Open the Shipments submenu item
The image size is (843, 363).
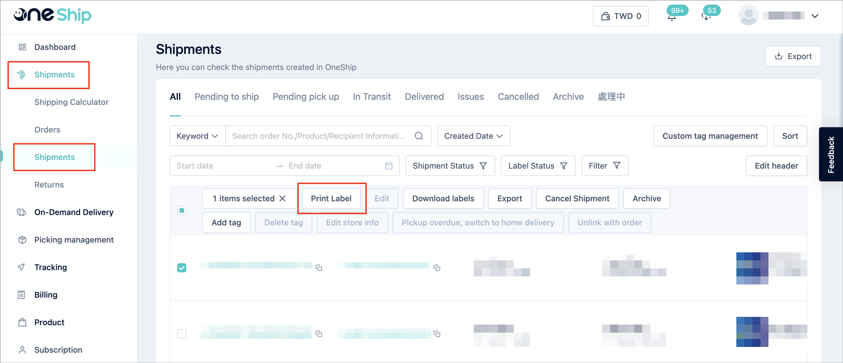[54, 157]
